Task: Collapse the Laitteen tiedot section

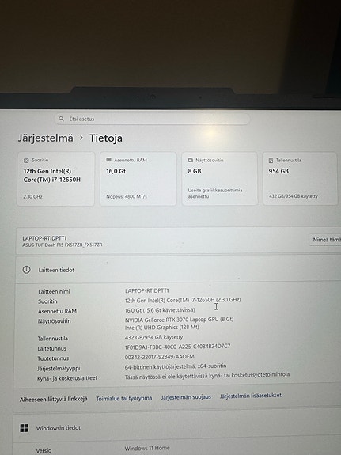Action: click(178, 270)
